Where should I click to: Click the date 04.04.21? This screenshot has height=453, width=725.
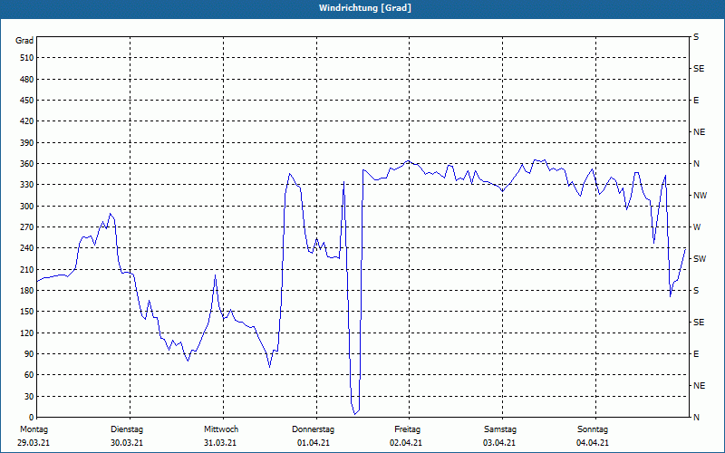tap(593, 443)
